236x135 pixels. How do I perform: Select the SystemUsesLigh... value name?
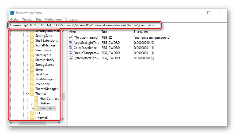(86, 58)
